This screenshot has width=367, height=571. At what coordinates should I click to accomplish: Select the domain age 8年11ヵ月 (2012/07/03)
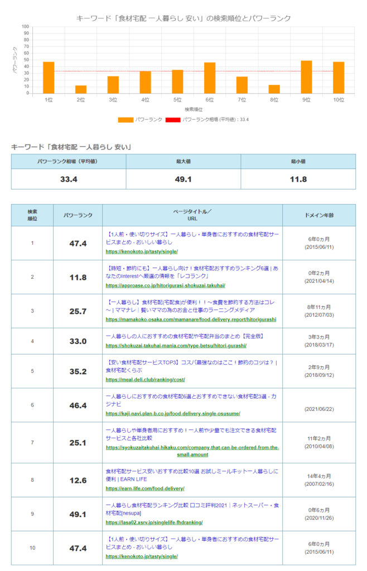tap(319, 311)
